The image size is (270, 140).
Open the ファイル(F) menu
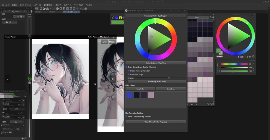[x=6, y=5]
